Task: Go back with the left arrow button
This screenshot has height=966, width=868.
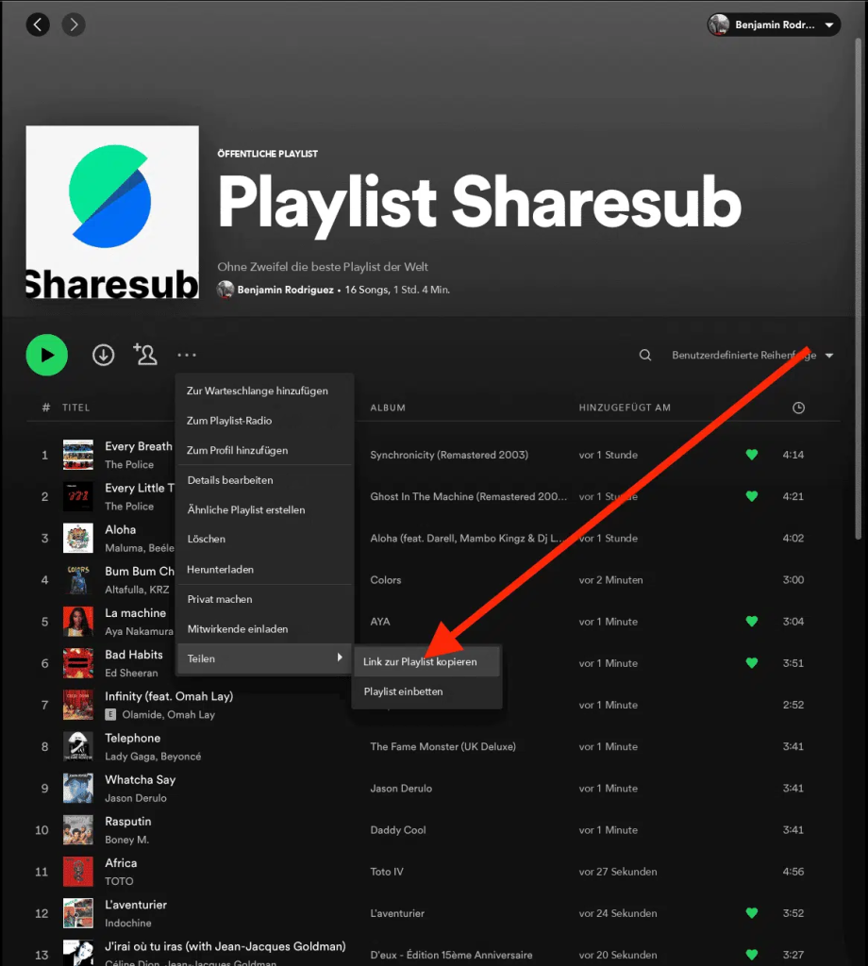Action: click(38, 25)
